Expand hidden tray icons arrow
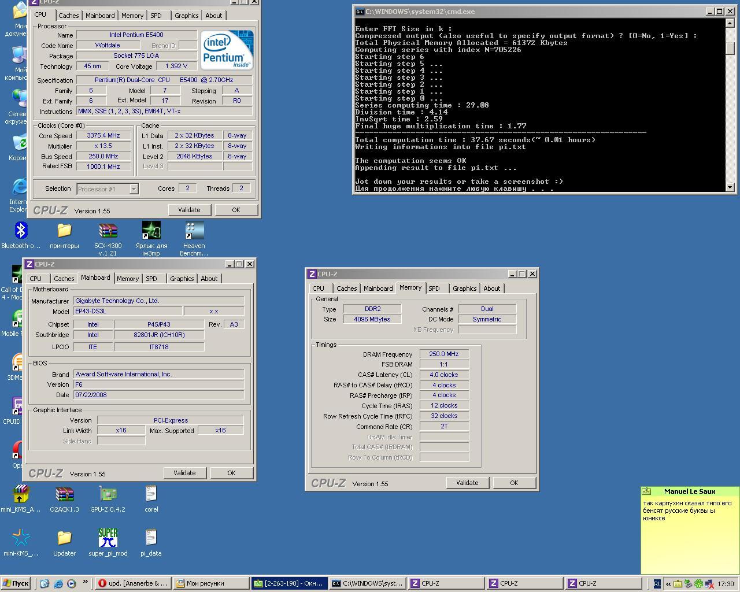Viewport: 740px width, 592px height. click(668, 584)
